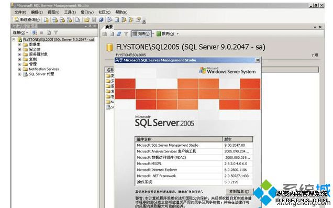Viewport: 333px width, 208px height.
Task: Click the Refresh page icon in Object Explorer
Action: click(x=49, y=32)
